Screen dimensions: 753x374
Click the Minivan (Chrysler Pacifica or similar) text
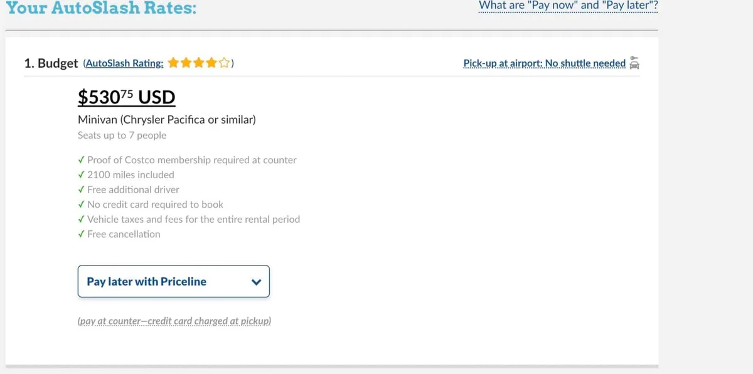pos(166,119)
